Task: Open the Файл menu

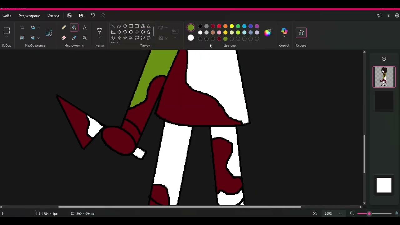Action: pyautogui.click(x=7, y=16)
